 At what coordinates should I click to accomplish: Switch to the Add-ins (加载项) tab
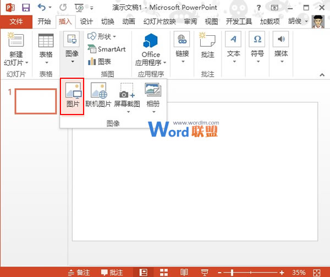(270, 21)
